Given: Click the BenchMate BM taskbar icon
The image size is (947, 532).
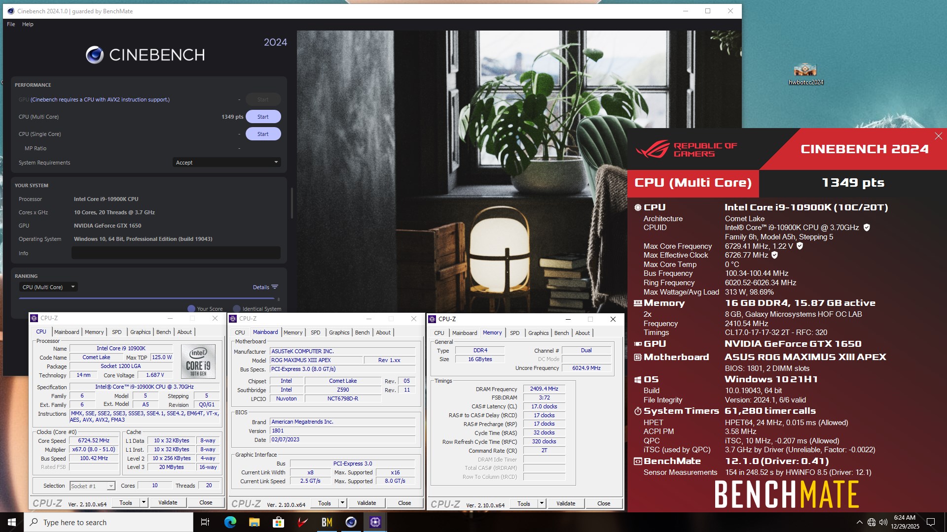Looking at the screenshot, I should 327,522.
